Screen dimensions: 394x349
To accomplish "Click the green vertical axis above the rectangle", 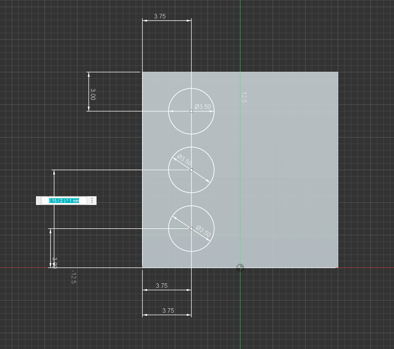I will (x=240, y=36).
